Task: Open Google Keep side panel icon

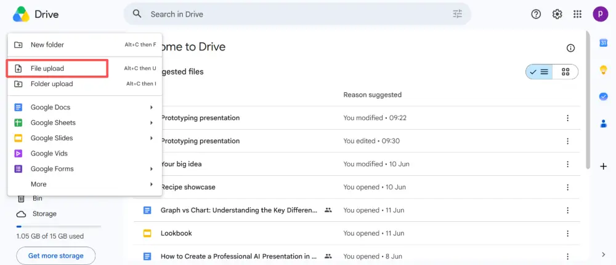Action: (x=604, y=69)
